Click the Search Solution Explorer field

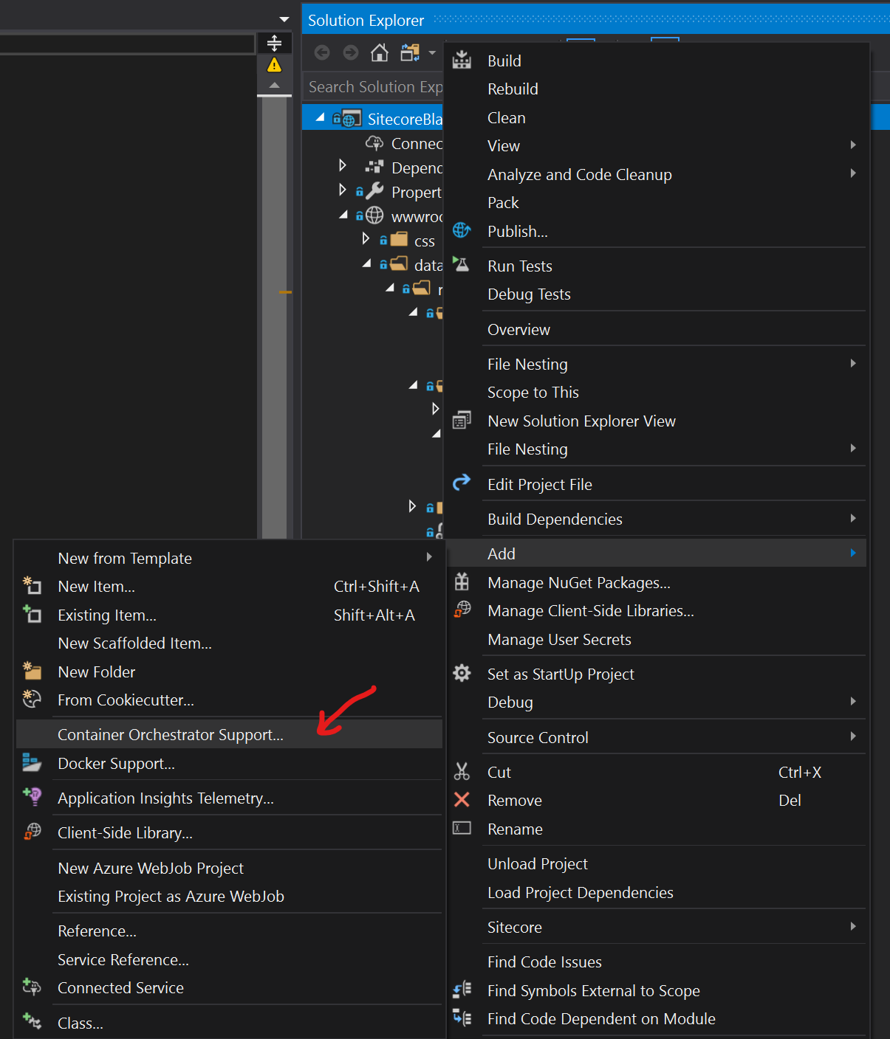click(374, 87)
